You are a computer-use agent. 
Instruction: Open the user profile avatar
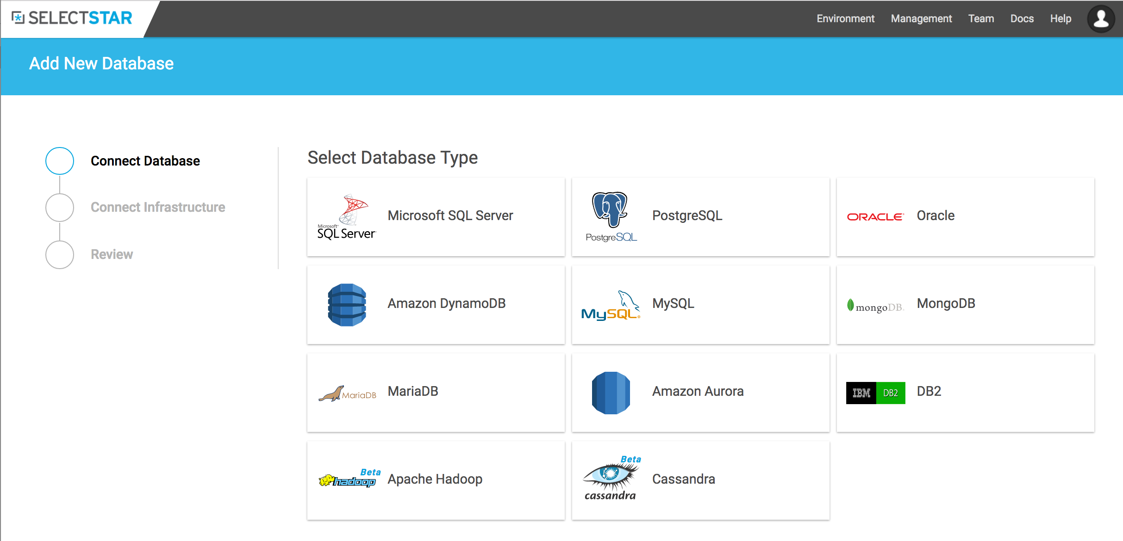click(1101, 19)
